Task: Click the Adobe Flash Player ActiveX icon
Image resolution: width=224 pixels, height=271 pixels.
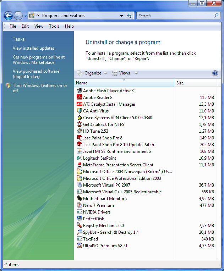Action: point(80,90)
